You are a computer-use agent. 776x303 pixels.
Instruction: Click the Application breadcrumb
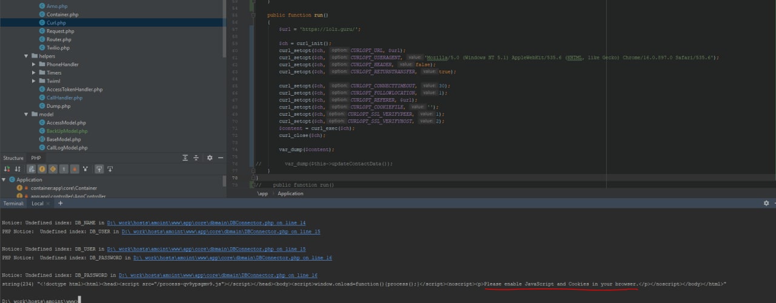coord(290,193)
